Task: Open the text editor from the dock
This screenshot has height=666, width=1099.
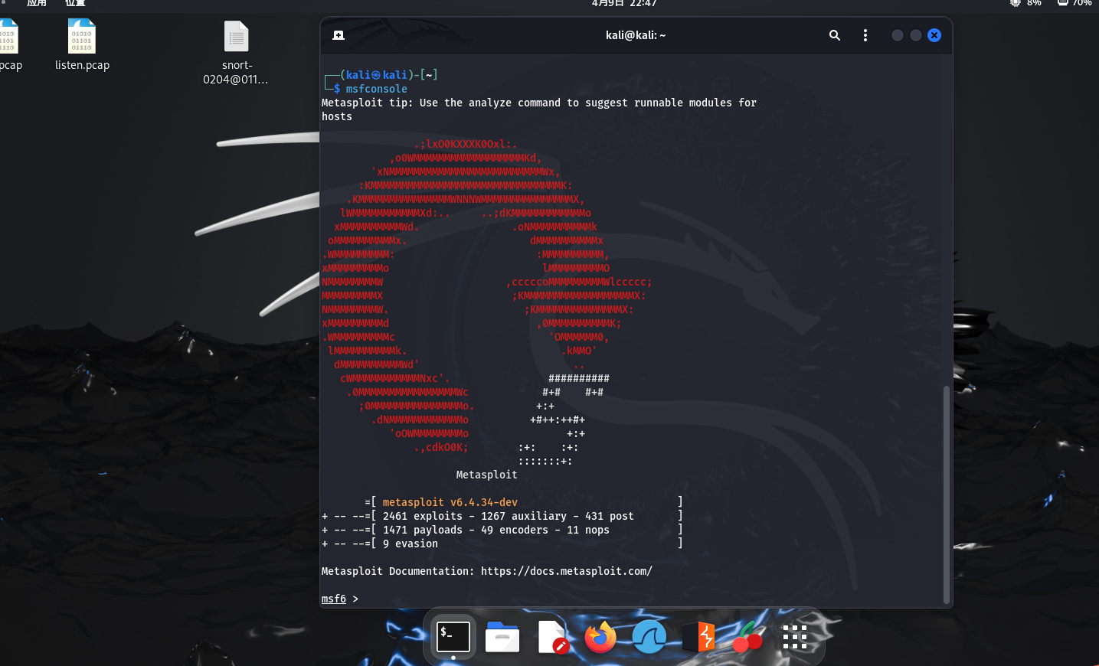Action: click(x=551, y=637)
